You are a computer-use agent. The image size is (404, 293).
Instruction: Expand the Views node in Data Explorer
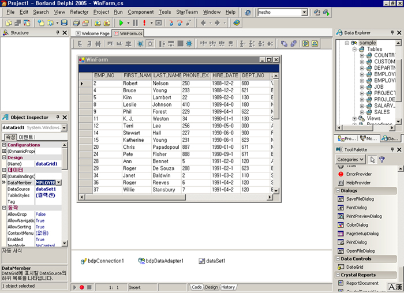pyautogui.click(x=354, y=119)
